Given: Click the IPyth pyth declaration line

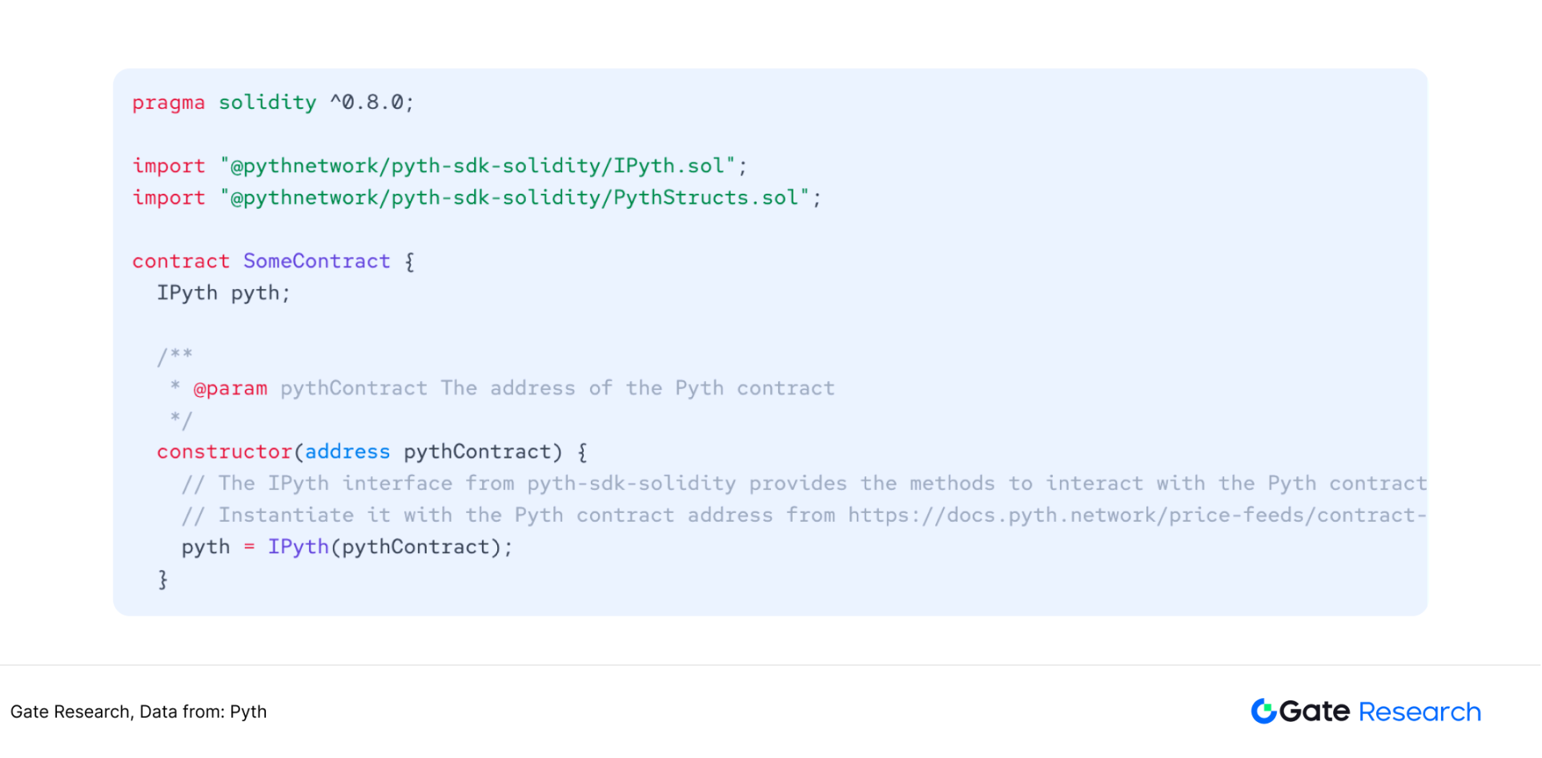Looking at the screenshot, I should pos(223,293).
